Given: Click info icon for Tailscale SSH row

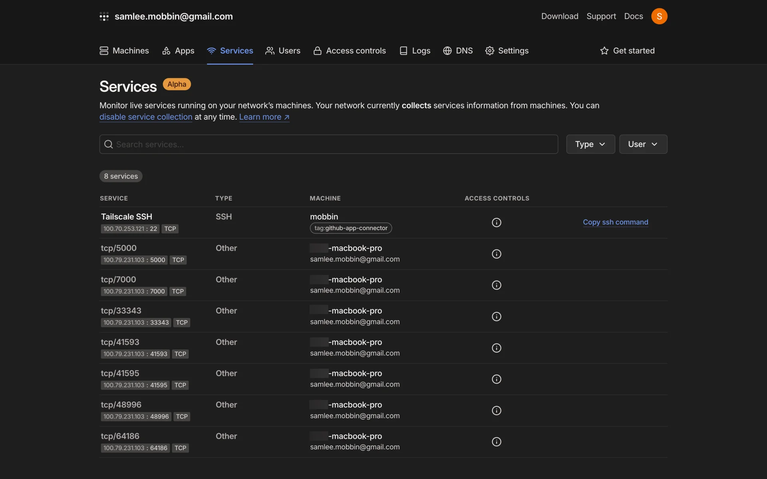Looking at the screenshot, I should [x=496, y=222].
